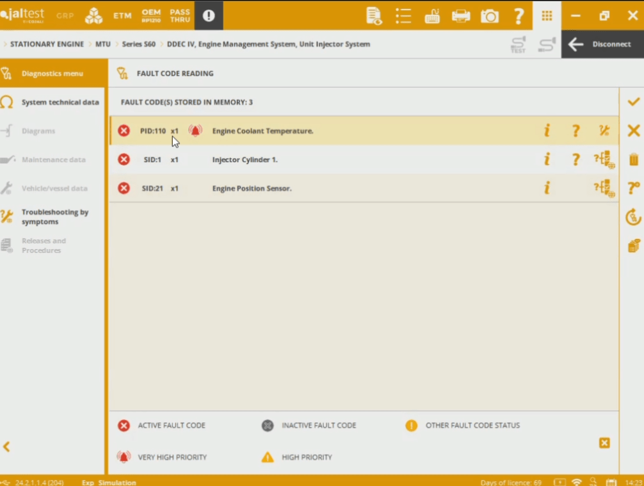This screenshot has width=644, height=486.
Task: Select the PID:110 Engine Coolant Temperature row
Action: pyautogui.click(x=358, y=131)
